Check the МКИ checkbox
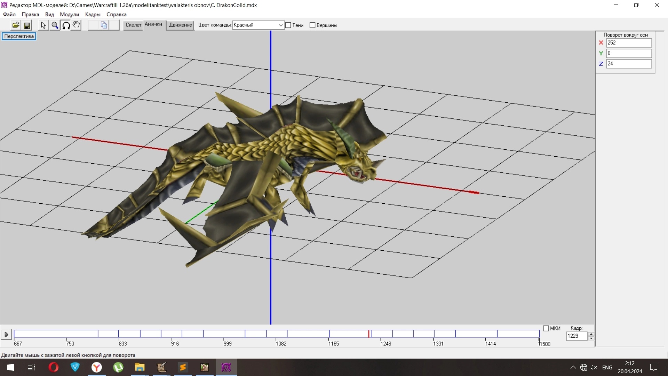Screen dimensions: 668x376 click(546, 328)
